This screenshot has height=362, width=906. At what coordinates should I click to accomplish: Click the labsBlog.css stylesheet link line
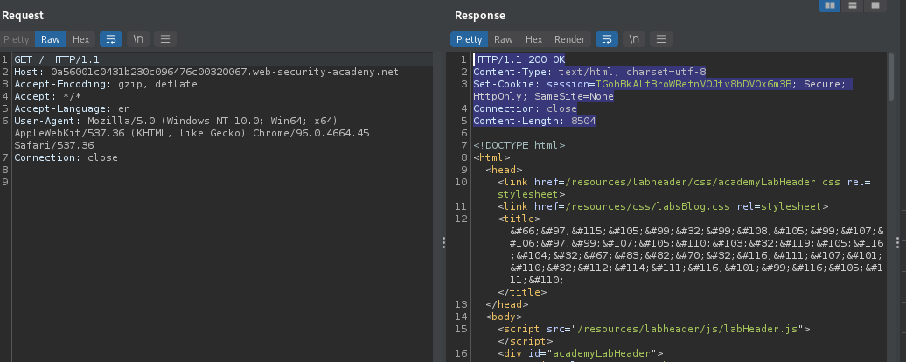click(x=663, y=206)
